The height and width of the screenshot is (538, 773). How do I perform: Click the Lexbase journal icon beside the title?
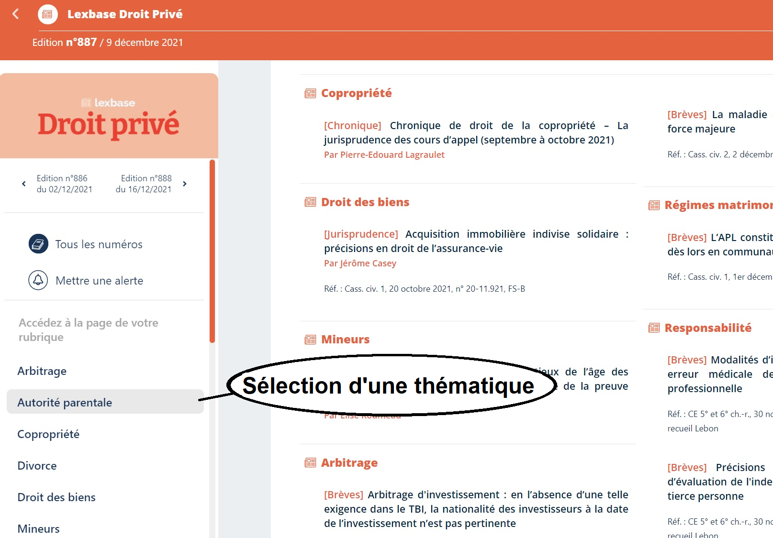48,14
